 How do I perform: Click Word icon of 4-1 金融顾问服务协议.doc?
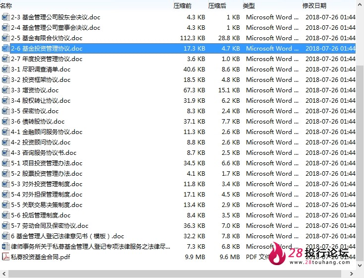[x=5, y=132]
